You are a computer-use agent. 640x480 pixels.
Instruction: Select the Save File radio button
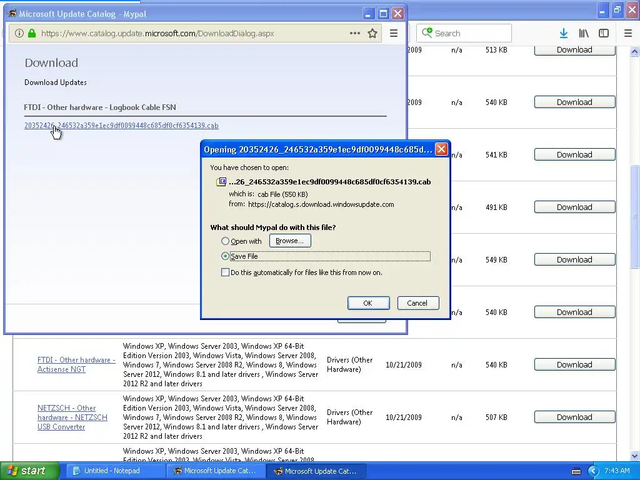(225, 256)
